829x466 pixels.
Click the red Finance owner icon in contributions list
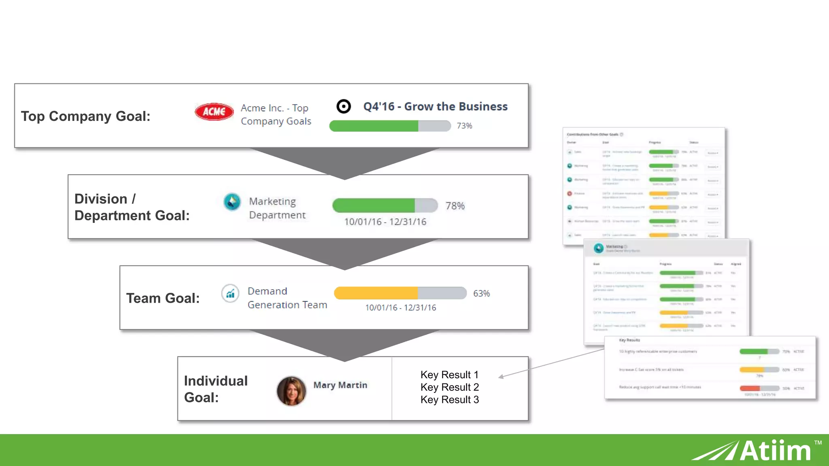(x=570, y=193)
